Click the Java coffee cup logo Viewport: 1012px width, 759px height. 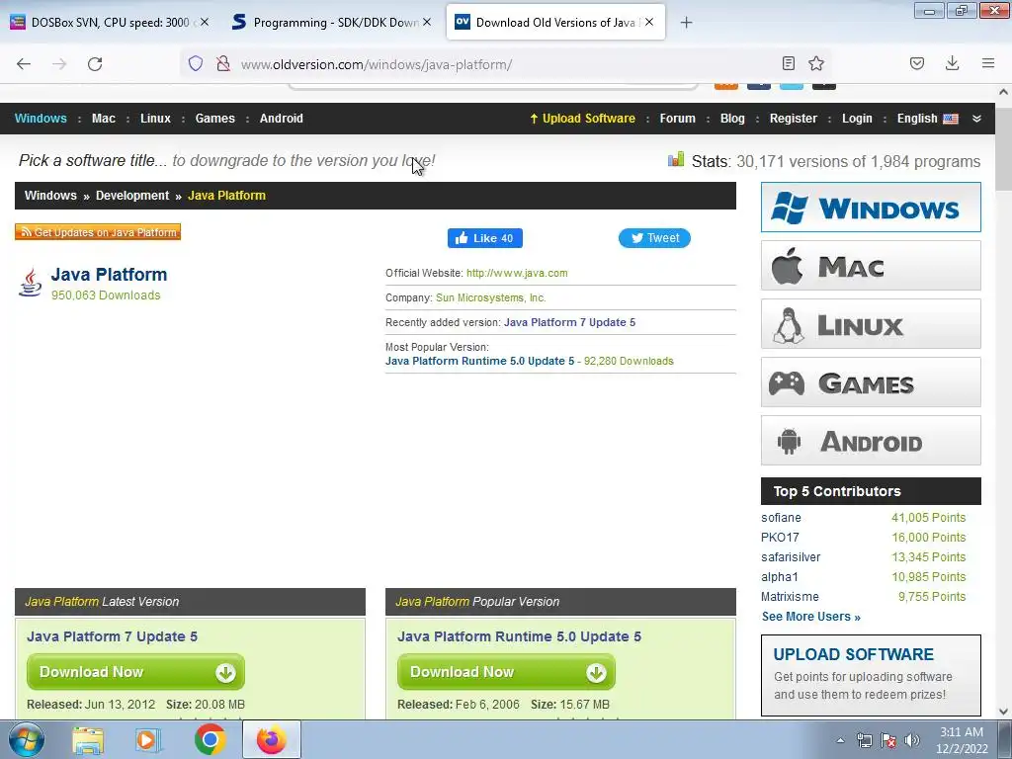tap(31, 283)
